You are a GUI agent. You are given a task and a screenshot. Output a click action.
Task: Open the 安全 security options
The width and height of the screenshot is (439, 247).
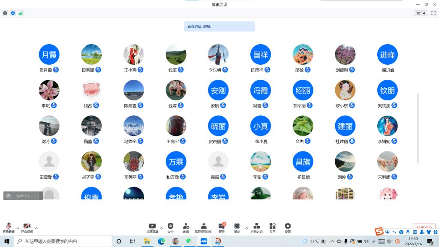170,227
